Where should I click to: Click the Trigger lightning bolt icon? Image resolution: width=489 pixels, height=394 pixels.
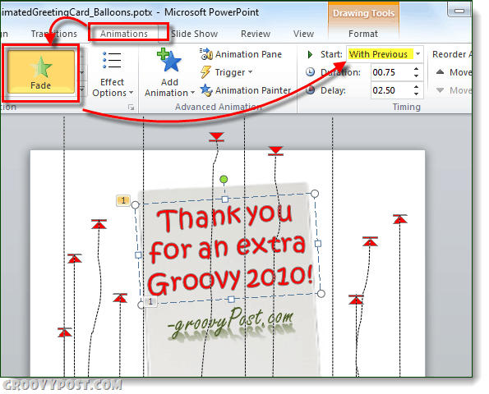(205, 72)
